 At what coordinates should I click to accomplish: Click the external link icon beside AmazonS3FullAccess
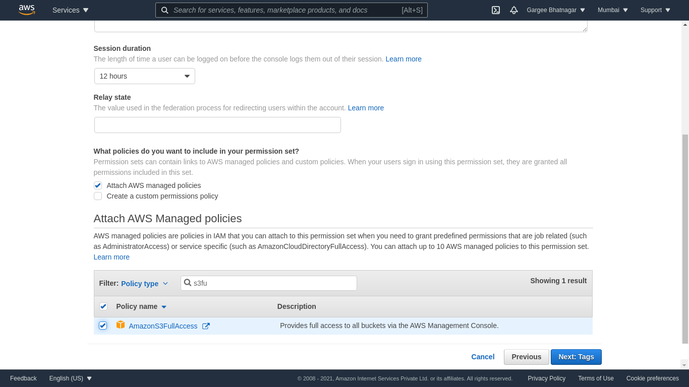pyautogui.click(x=206, y=326)
